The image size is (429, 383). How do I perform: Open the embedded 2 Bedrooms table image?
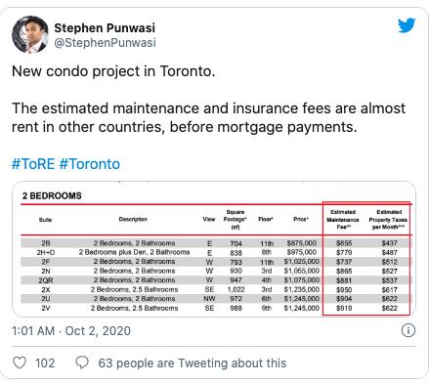point(214,249)
